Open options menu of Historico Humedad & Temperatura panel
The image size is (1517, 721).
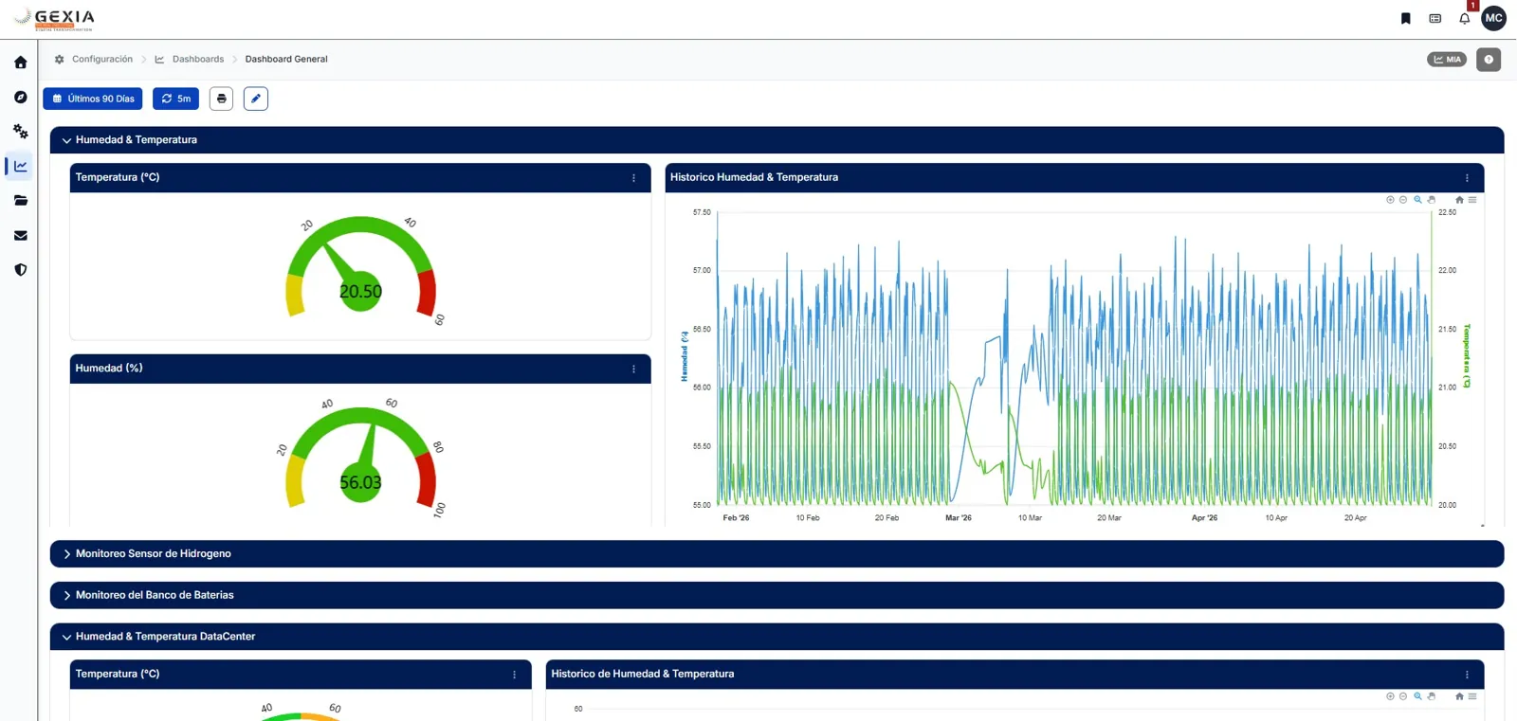[x=1467, y=178]
